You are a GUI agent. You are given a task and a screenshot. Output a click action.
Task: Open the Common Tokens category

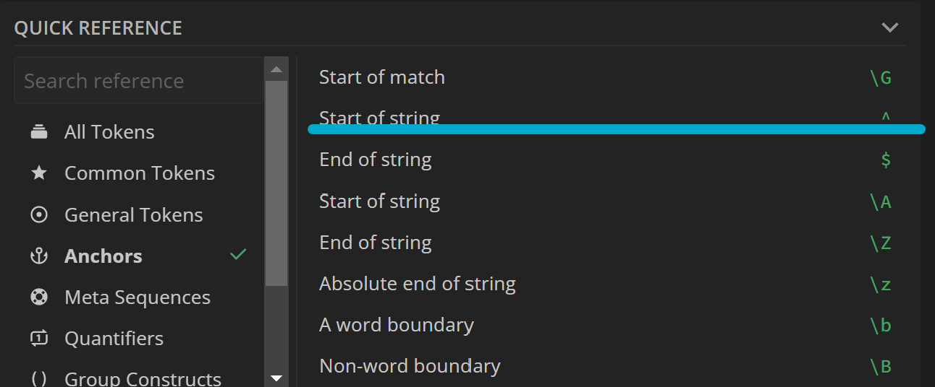[139, 173]
